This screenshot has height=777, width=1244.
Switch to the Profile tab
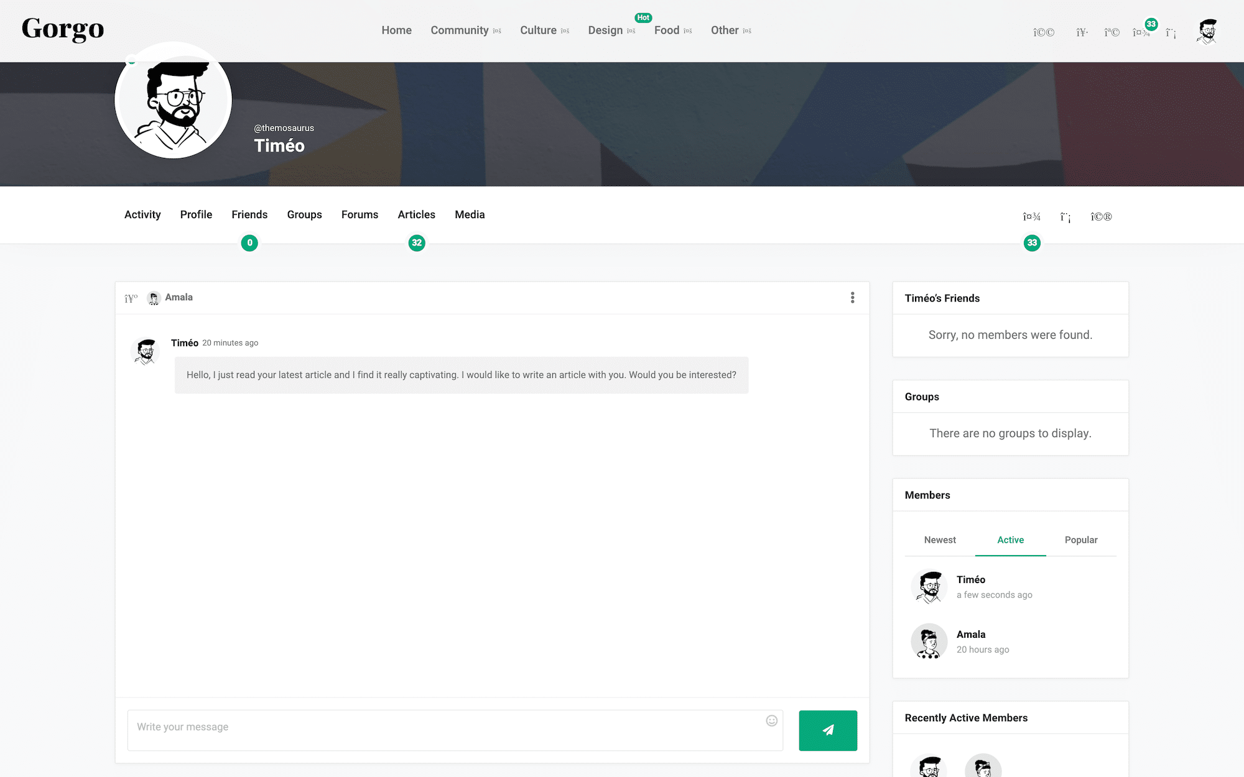(x=196, y=214)
